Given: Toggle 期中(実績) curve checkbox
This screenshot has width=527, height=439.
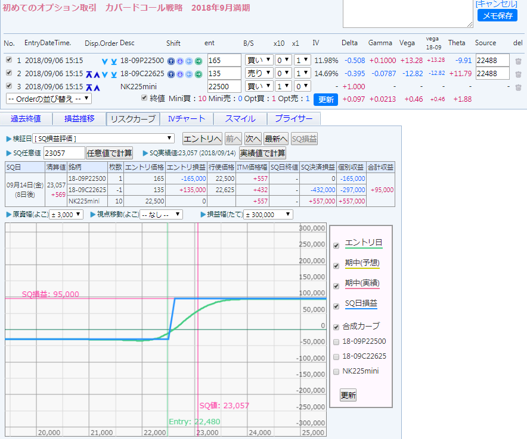Looking at the screenshot, I should coord(336,286).
